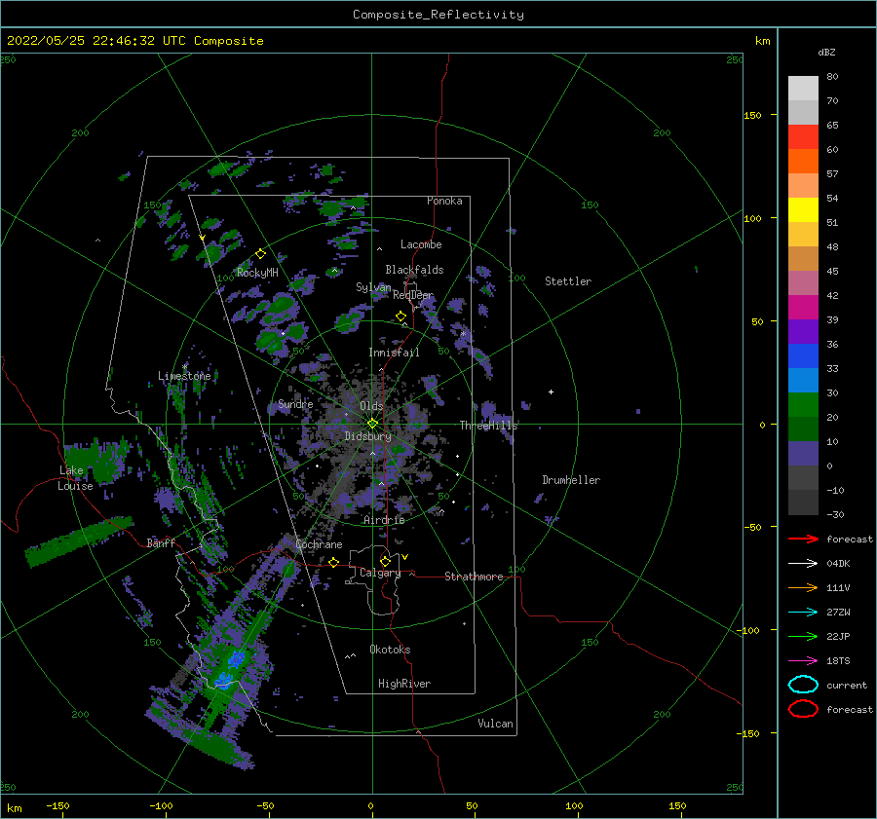Click the white 04DK arrow icon
This screenshot has height=819, width=877.
803,563
